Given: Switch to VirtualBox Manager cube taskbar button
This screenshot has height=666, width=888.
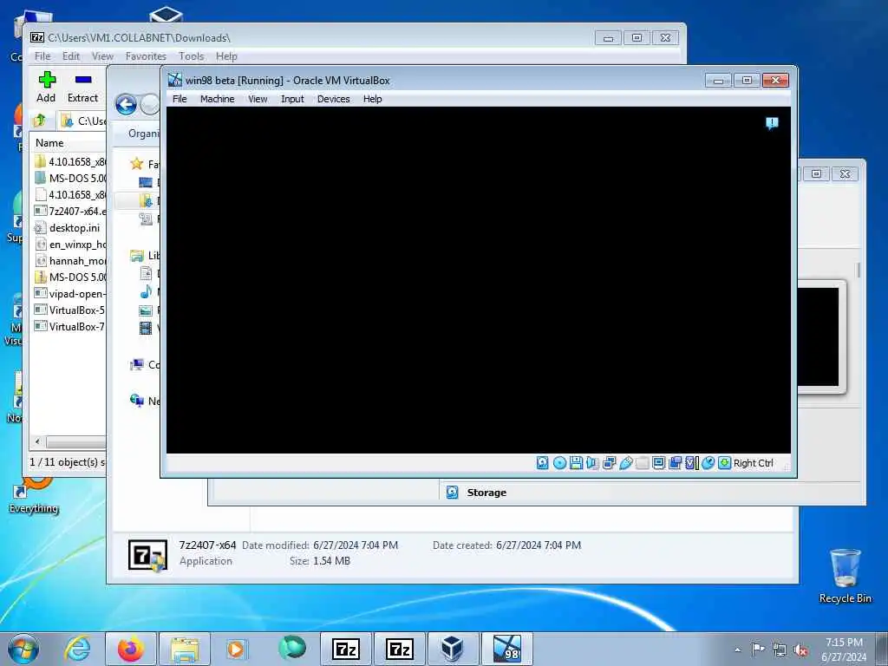Looking at the screenshot, I should [x=453, y=649].
